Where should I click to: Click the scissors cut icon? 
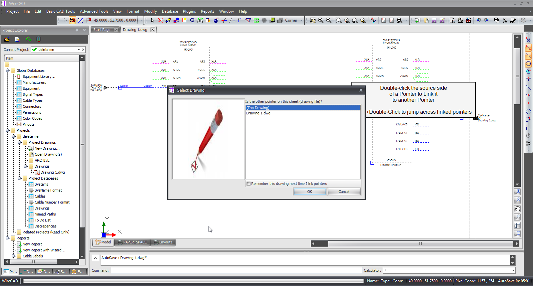505,20
